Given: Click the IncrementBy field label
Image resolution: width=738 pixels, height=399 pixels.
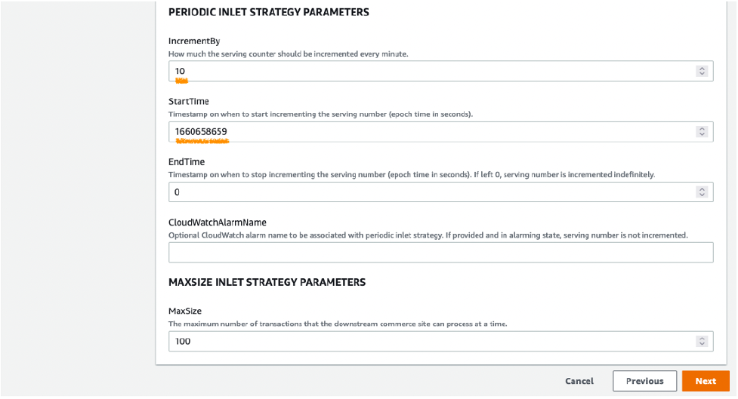Looking at the screenshot, I should [x=193, y=41].
